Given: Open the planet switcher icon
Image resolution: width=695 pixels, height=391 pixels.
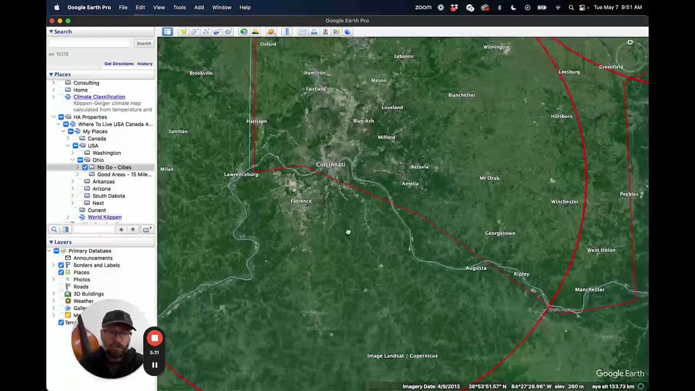Looking at the screenshot, I should click(x=271, y=31).
